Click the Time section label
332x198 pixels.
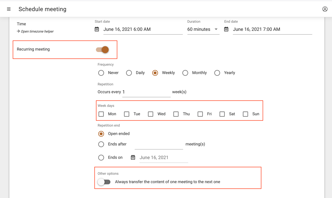(x=21, y=24)
